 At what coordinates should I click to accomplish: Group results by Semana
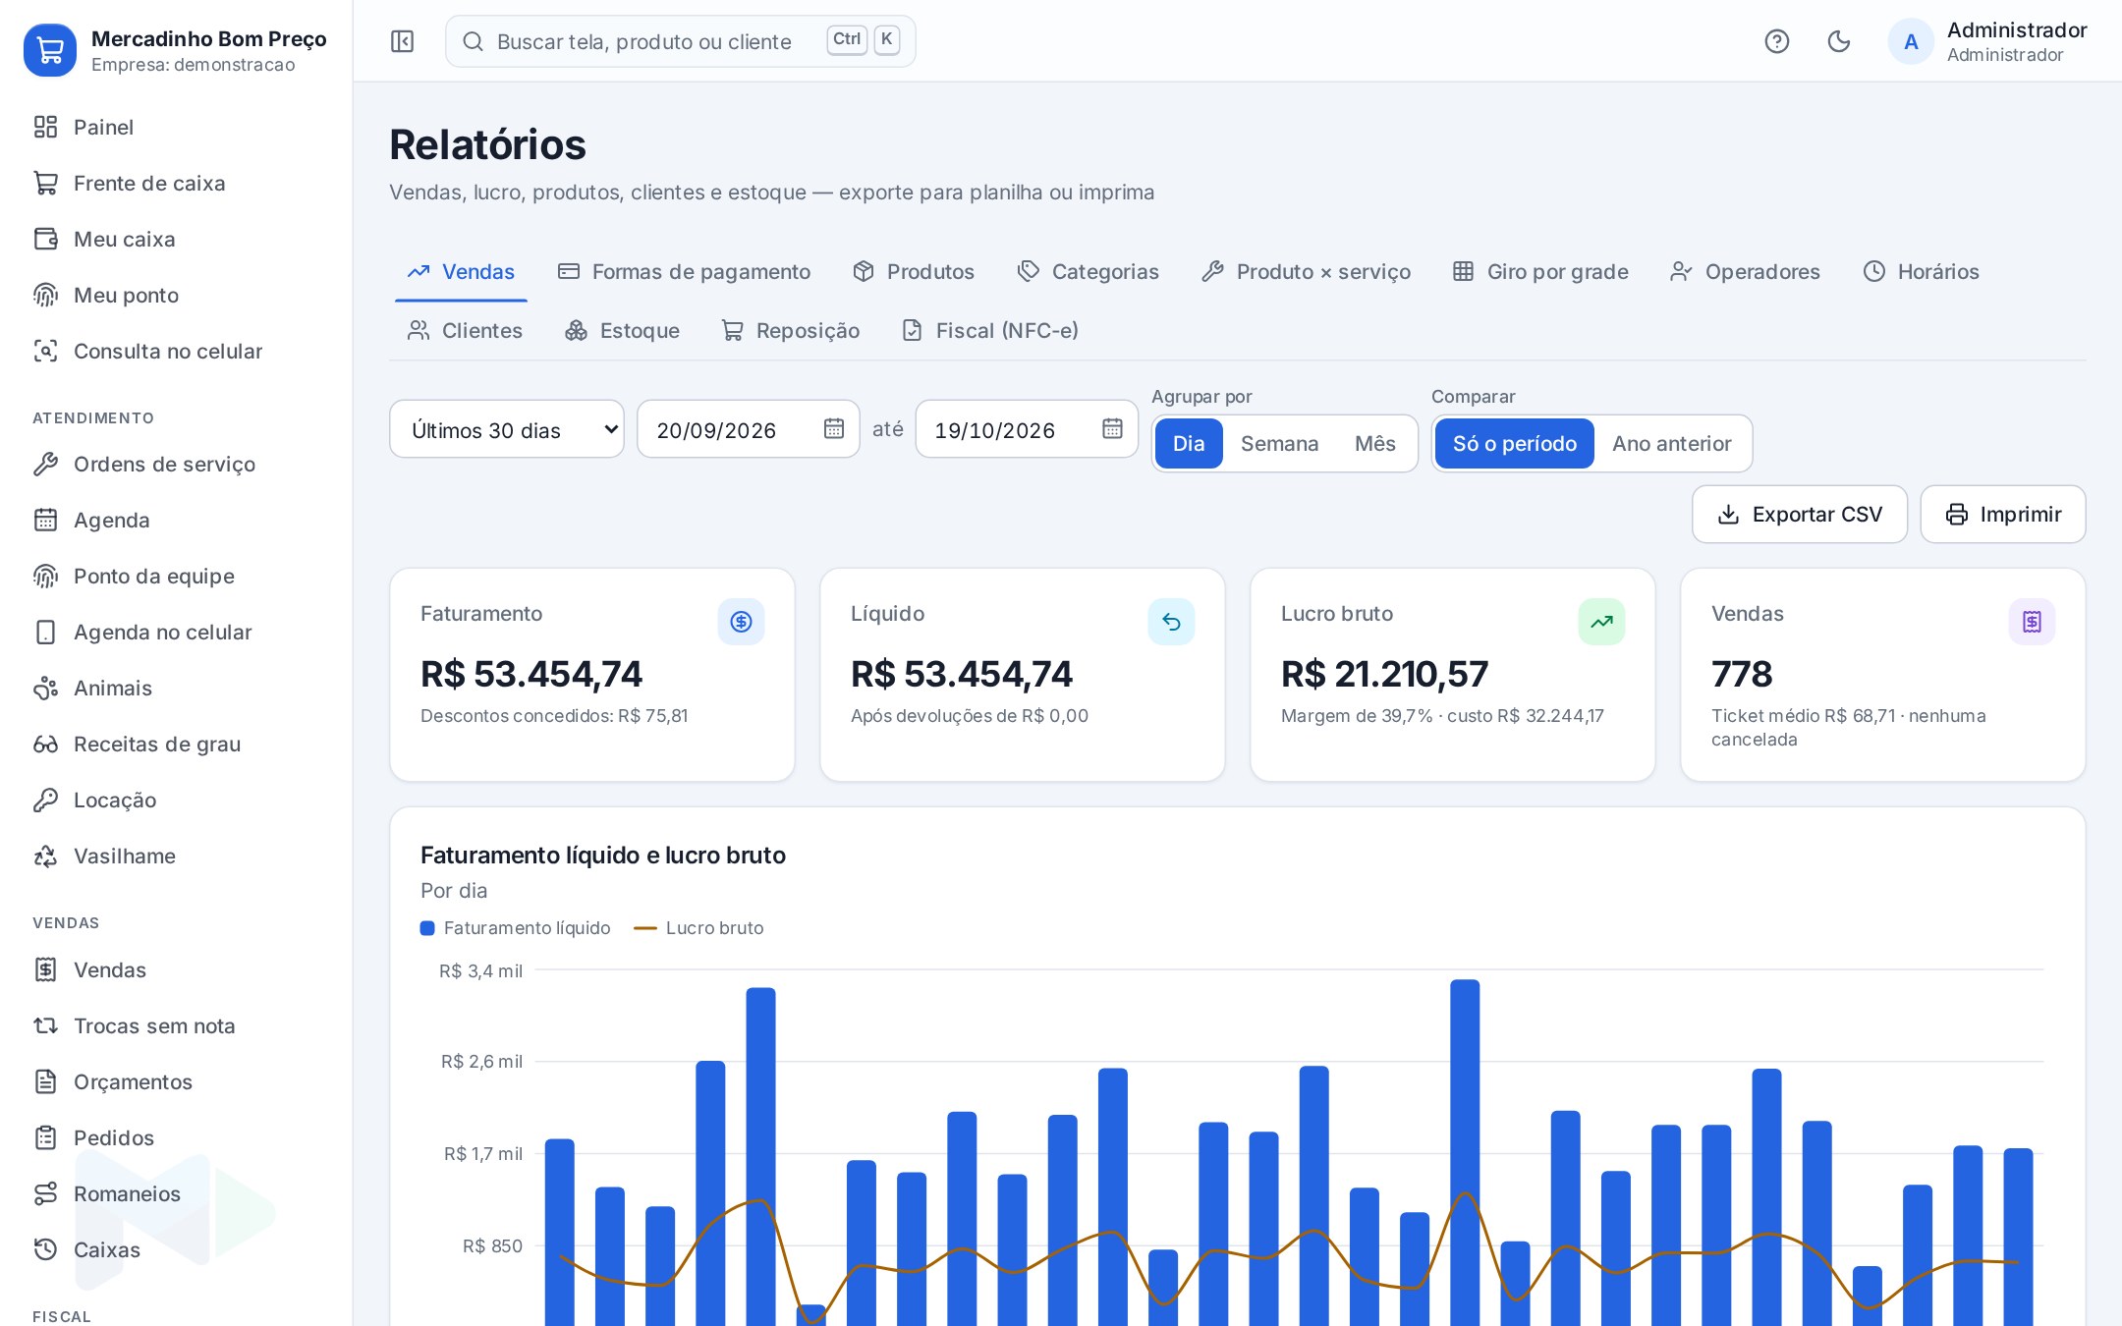(x=1279, y=443)
